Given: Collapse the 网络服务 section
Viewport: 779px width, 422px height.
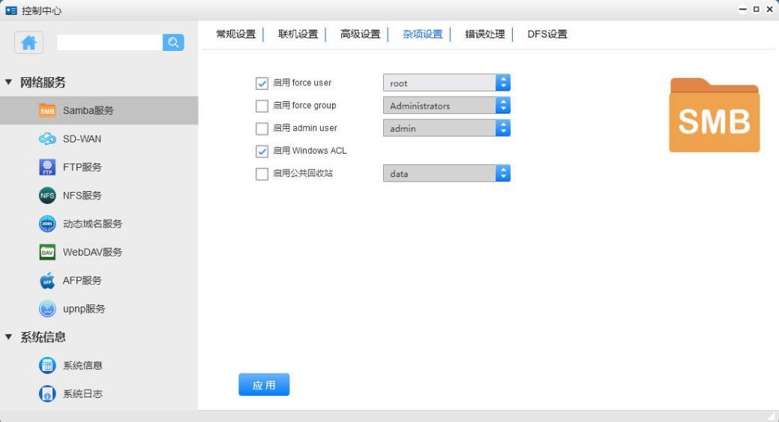Looking at the screenshot, I should pyautogui.click(x=9, y=82).
